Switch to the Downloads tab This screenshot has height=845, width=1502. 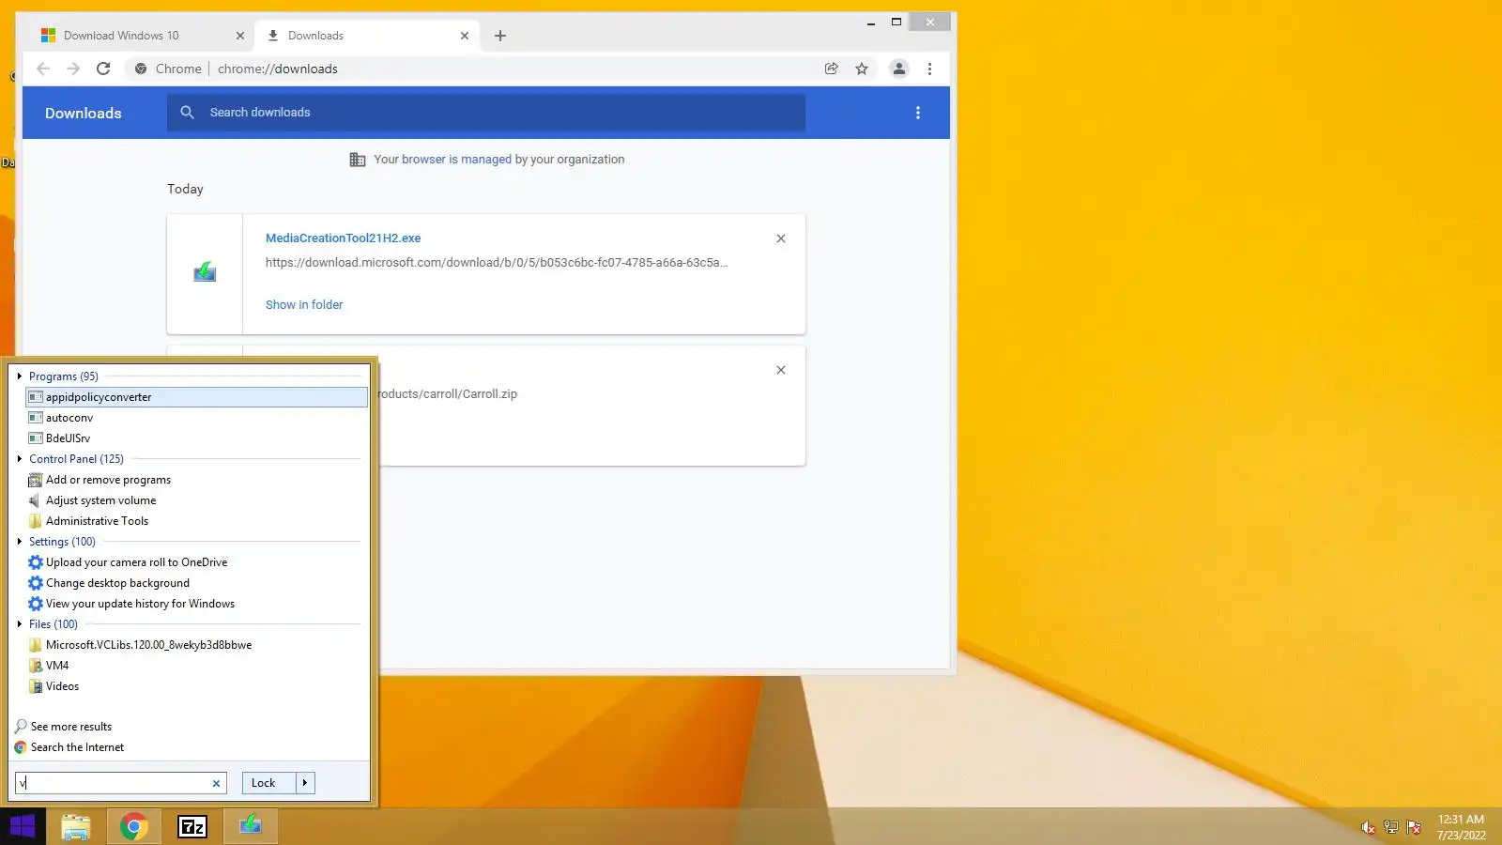pos(366,36)
